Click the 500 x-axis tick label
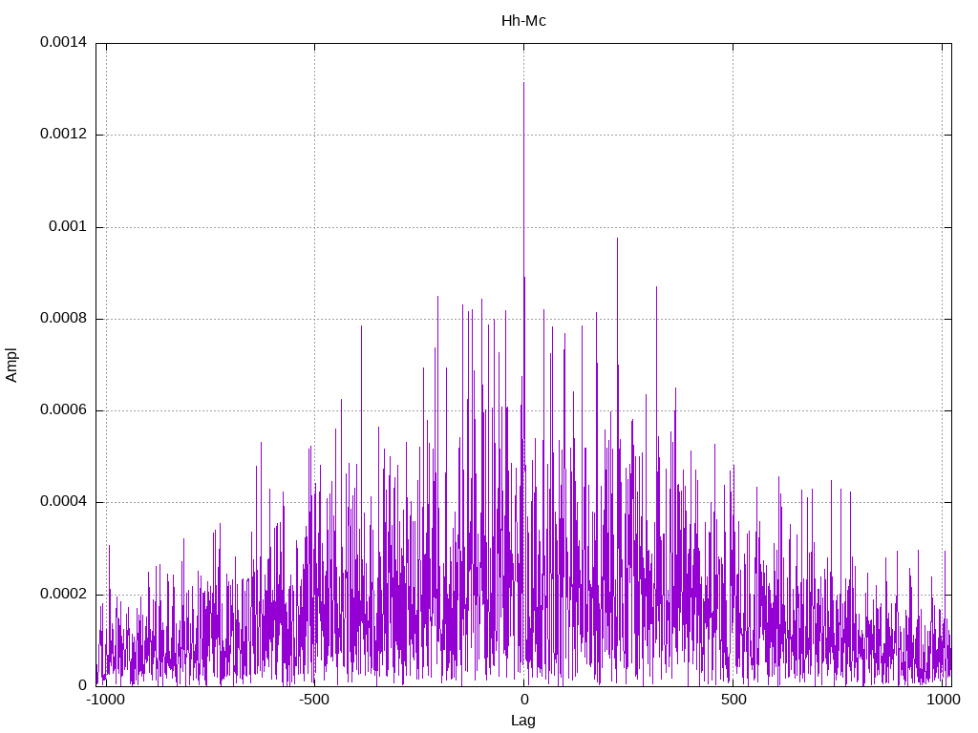978x733 pixels. tap(733, 700)
